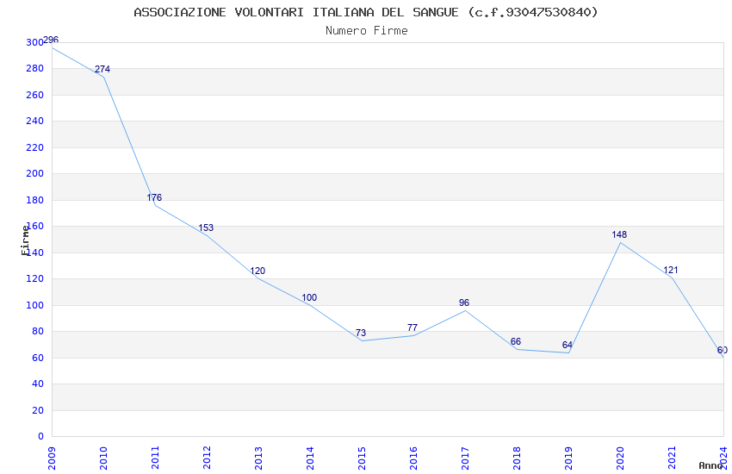The height and width of the screenshot is (474, 732).
Task: Click the y-axis tick 80
Action: pos(37,332)
